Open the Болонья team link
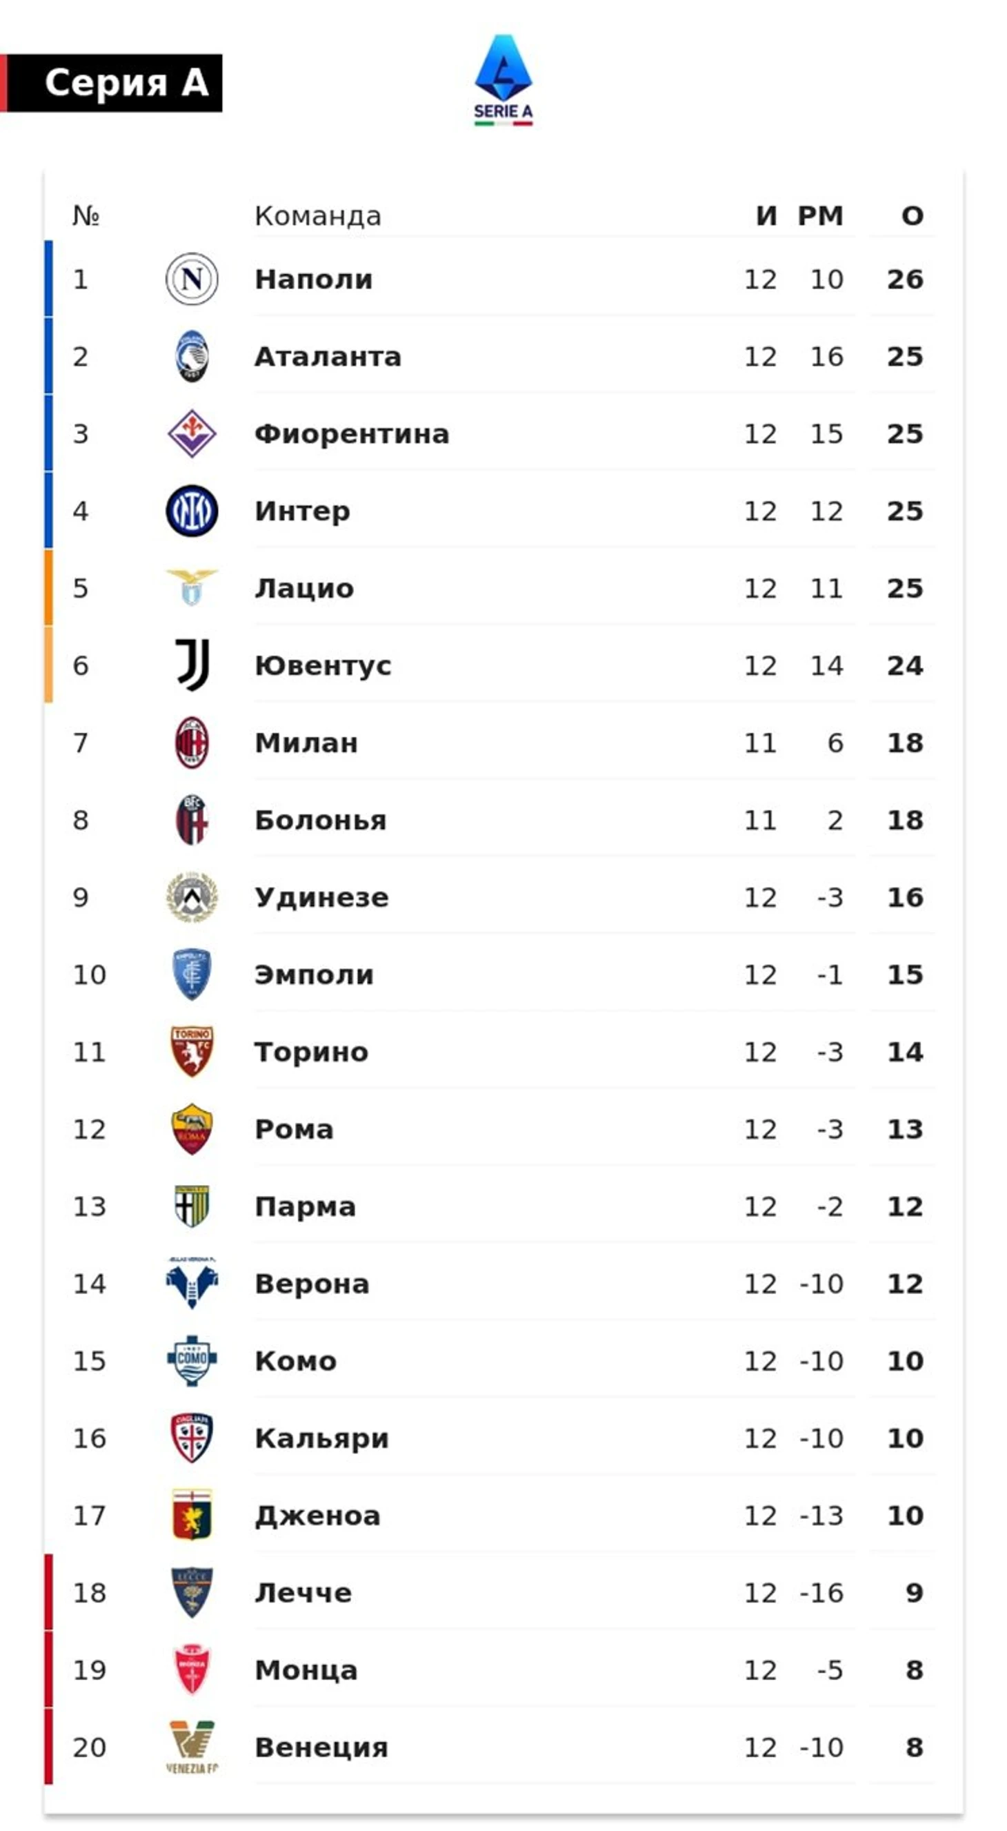1007x1831 pixels. click(x=320, y=820)
